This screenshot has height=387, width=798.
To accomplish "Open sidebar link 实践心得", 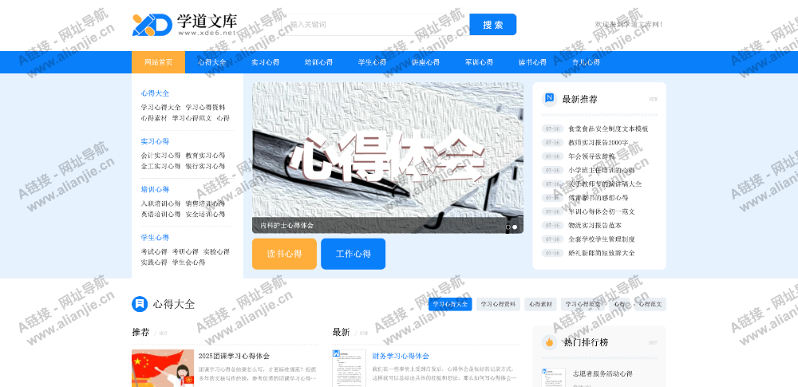I will (154, 263).
